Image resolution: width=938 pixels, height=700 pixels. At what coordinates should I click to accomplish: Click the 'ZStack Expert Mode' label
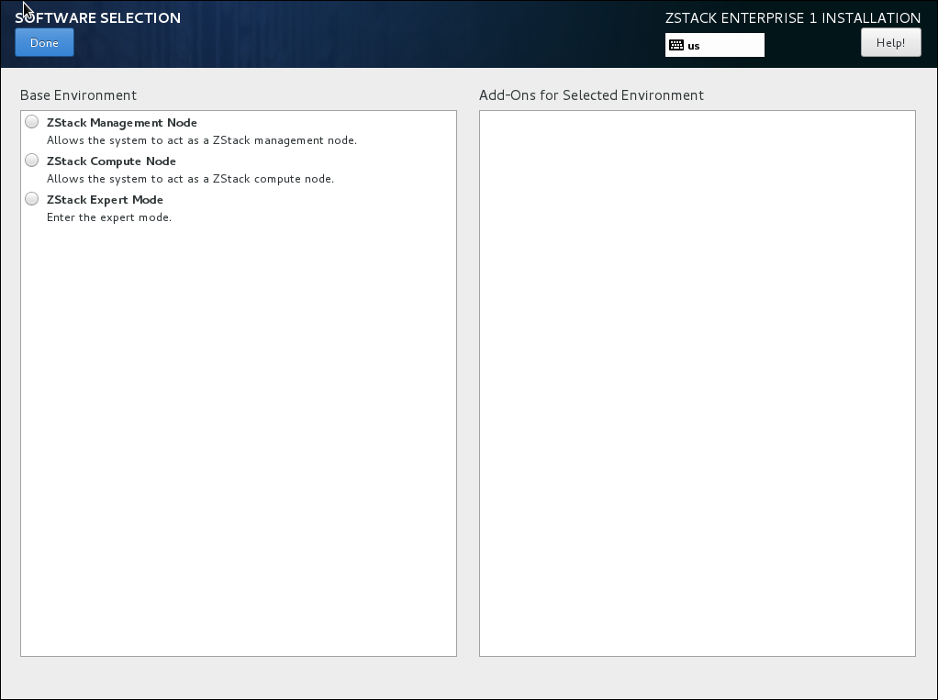coord(105,200)
